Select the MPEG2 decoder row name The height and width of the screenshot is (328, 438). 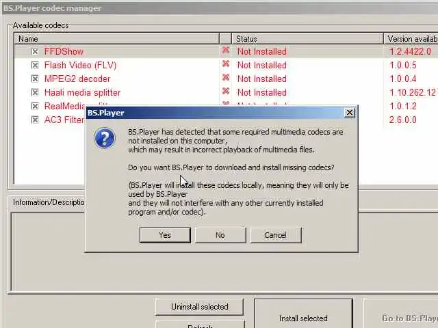pos(77,79)
